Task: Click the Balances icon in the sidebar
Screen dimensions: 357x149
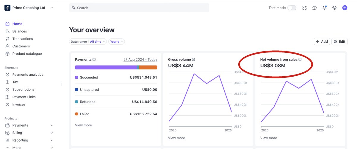Action: 7,31
